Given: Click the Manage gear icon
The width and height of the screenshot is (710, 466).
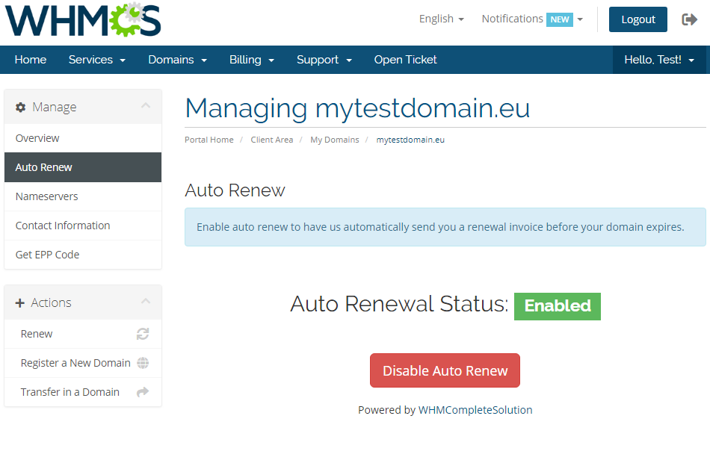Looking at the screenshot, I should tap(20, 108).
